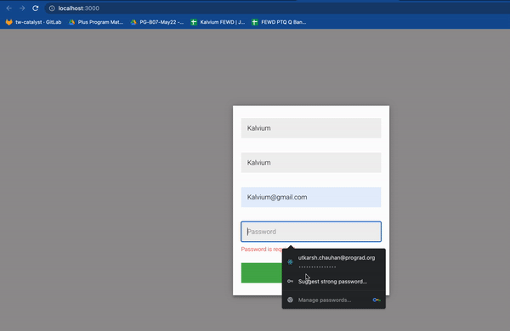
Task: Open the site info icon beside localhost
Action: coord(52,8)
